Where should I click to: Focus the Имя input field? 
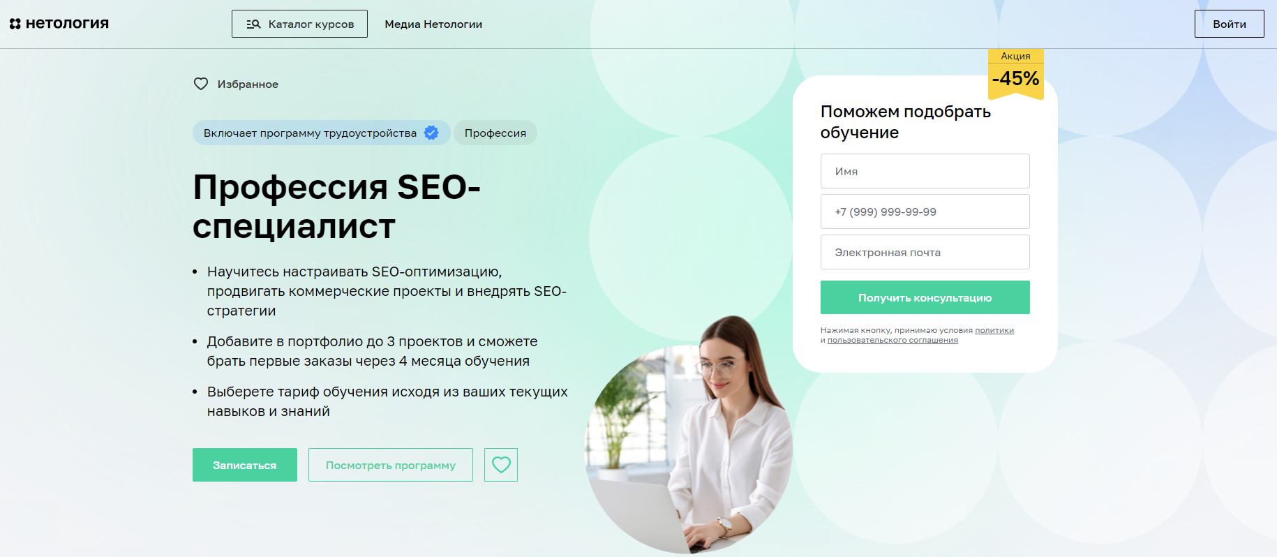point(925,171)
